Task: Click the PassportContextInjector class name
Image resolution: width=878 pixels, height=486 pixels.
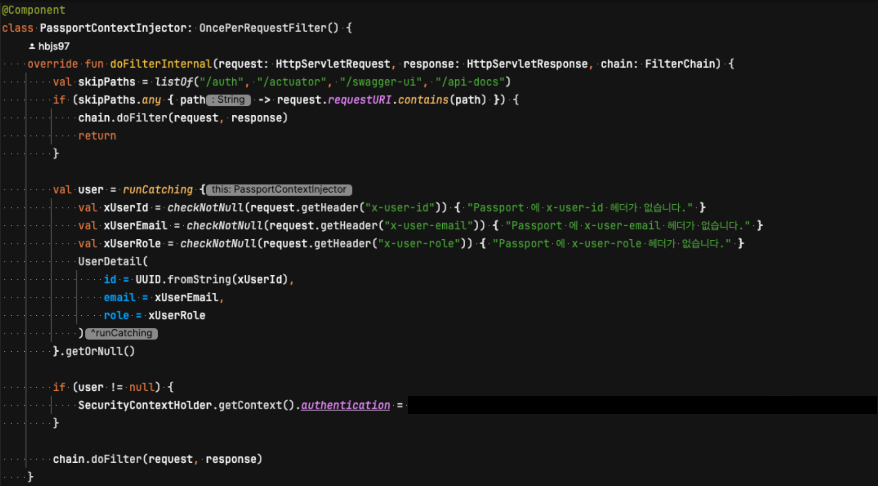Action: [113, 28]
